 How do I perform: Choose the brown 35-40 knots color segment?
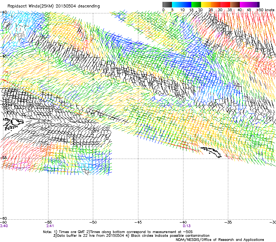tap(235, 4)
